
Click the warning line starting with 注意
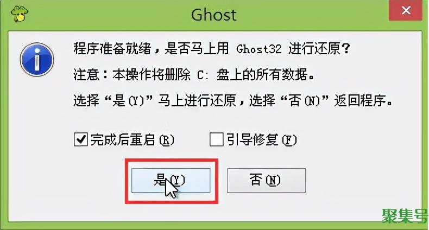point(194,75)
